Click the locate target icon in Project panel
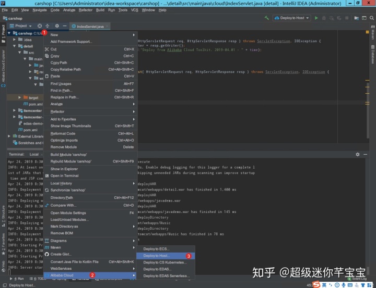This screenshot has width=376, height=288. pyautogui.click(x=40, y=26)
